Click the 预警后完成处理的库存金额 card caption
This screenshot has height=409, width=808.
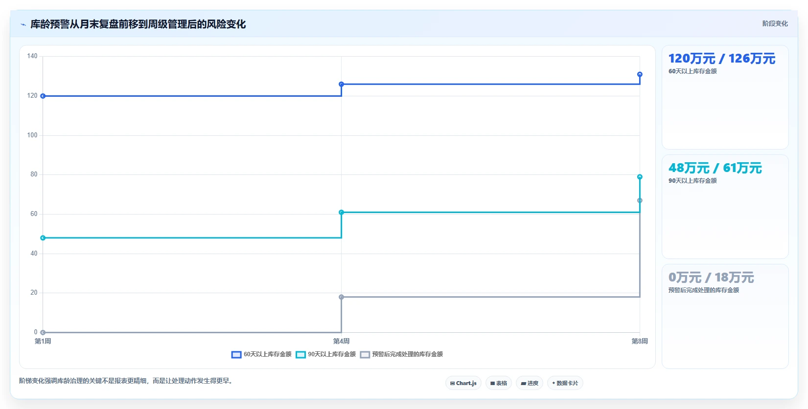tap(704, 290)
